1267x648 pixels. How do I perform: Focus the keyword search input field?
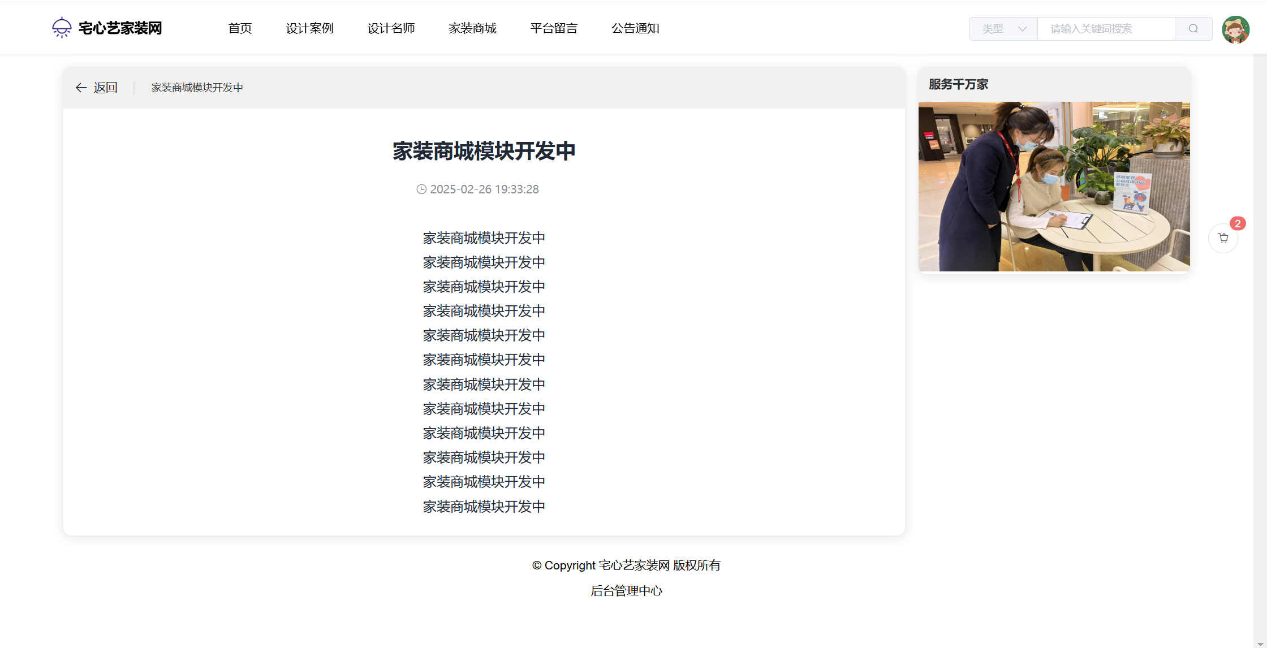click(1106, 29)
